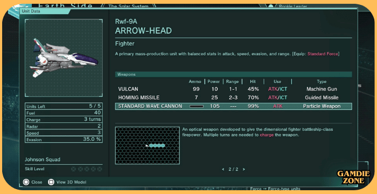377x194 pixels.
Task: Click the Units Left 5 / 5 row
Action: [64, 106]
